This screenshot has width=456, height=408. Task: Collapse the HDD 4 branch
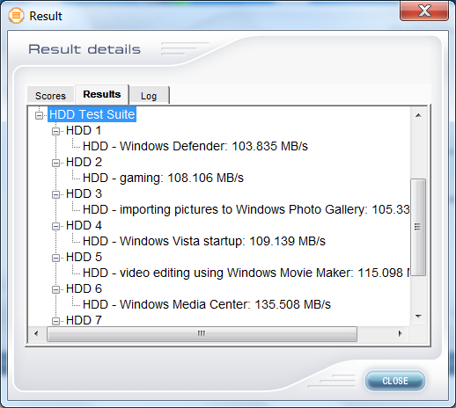point(55,226)
